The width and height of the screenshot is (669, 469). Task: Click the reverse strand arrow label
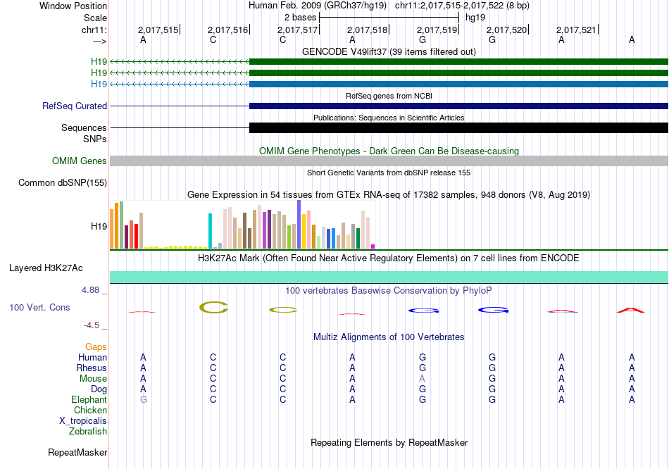[x=100, y=41]
